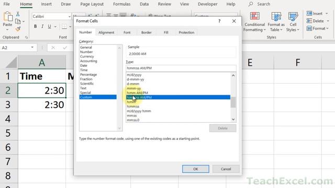Click the Search magnifier icon

251,4
